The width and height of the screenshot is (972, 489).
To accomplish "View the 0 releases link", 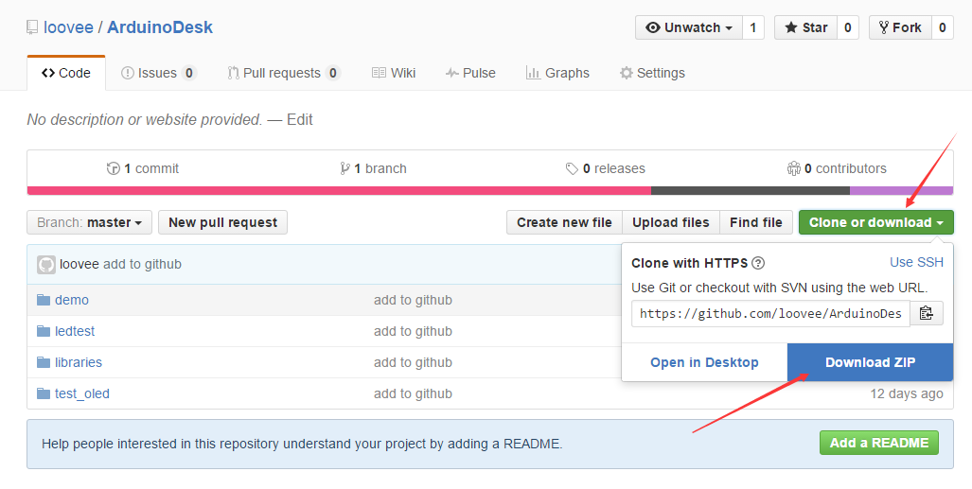I will (x=606, y=168).
